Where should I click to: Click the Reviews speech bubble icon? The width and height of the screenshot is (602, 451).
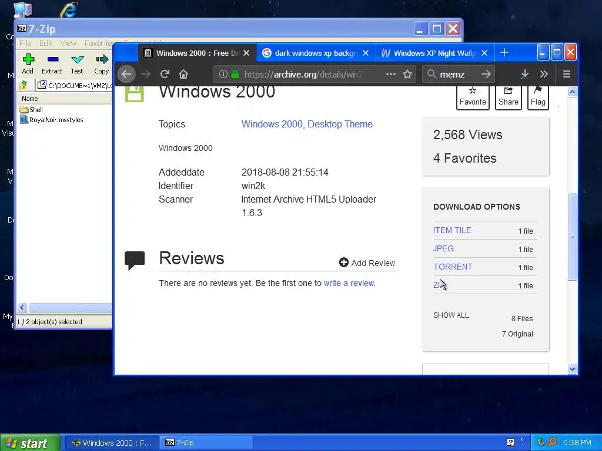click(x=135, y=260)
